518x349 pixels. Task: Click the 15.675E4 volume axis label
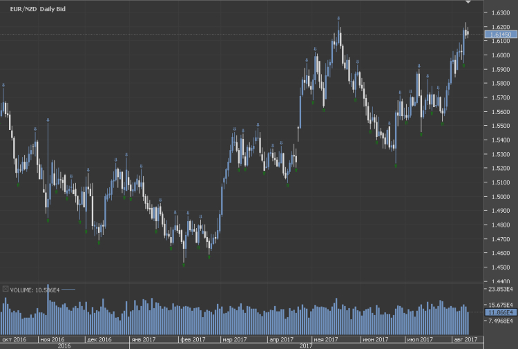point(501,305)
